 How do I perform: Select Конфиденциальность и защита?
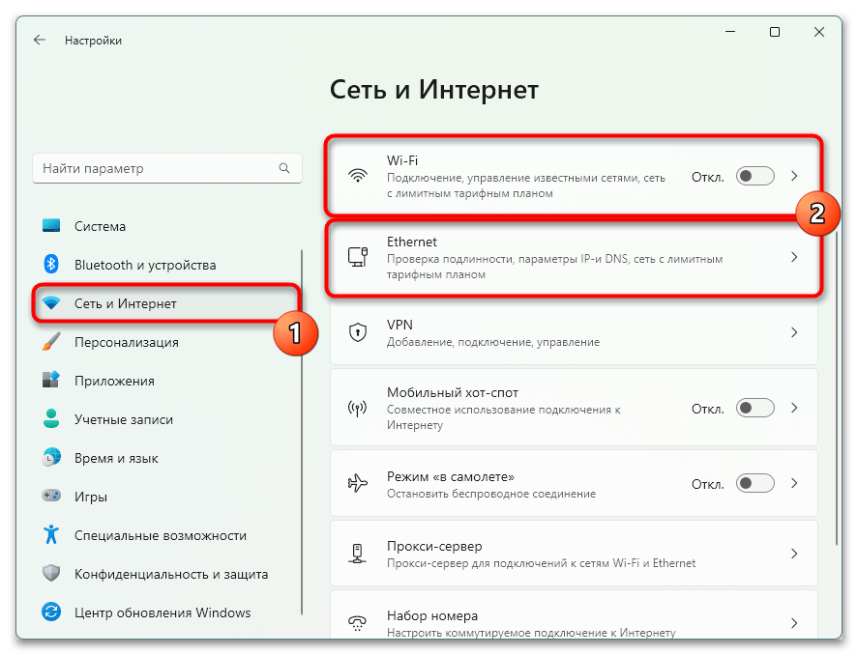coord(165,574)
